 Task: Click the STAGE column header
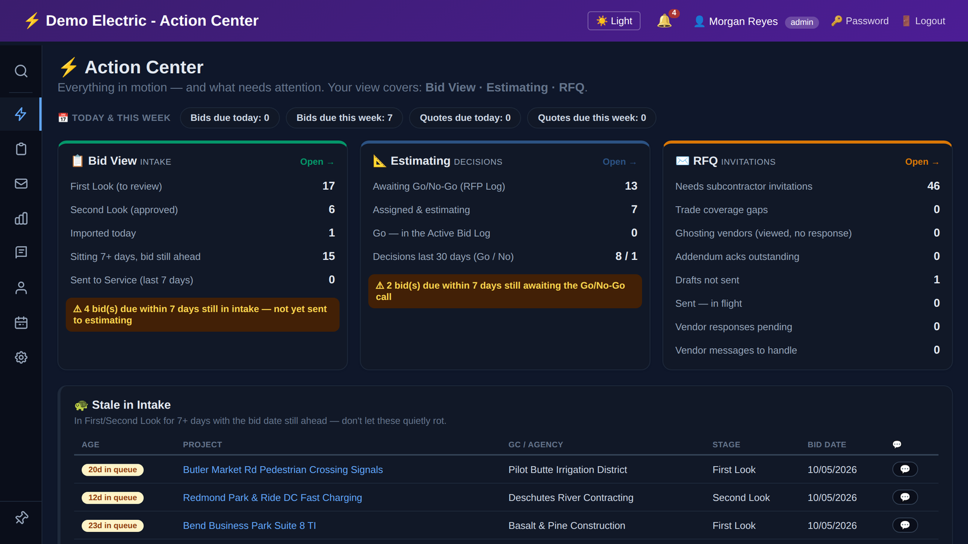(x=727, y=444)
